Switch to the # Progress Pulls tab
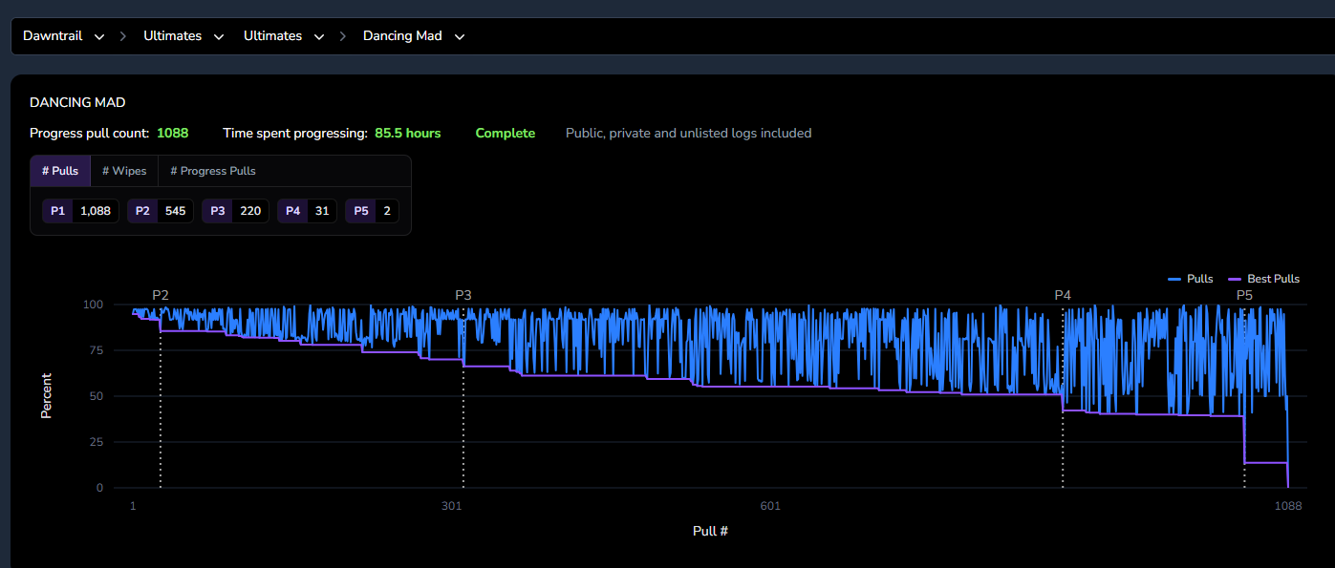Screen dimensions: 1335x568 (213, 171)
